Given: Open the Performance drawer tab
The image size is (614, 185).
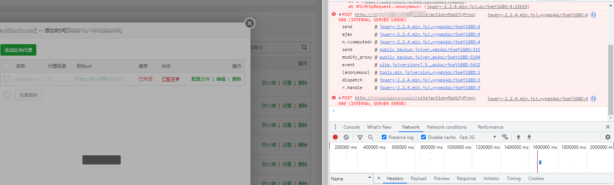Looking at the screenshot, I should point(490,127).
